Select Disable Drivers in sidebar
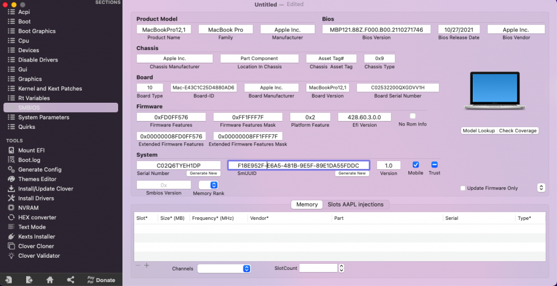This screenshot has height=286, width=557. (38, 60)
